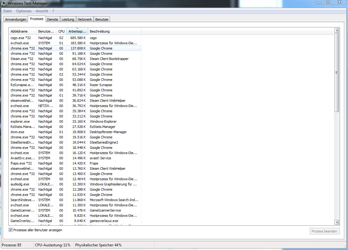Screen dimensions: 348x250
Task: Select the SteelSeriesEngine3 process row
Action: 75,142
